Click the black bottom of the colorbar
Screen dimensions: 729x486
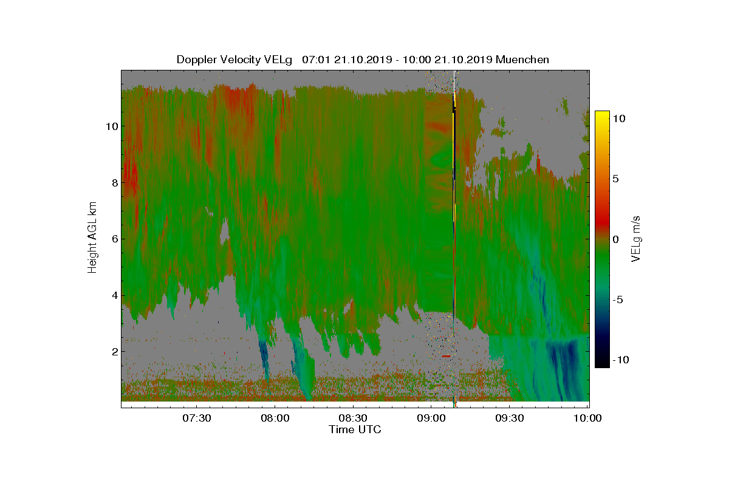pyautogui.click(x=602, y=361)
